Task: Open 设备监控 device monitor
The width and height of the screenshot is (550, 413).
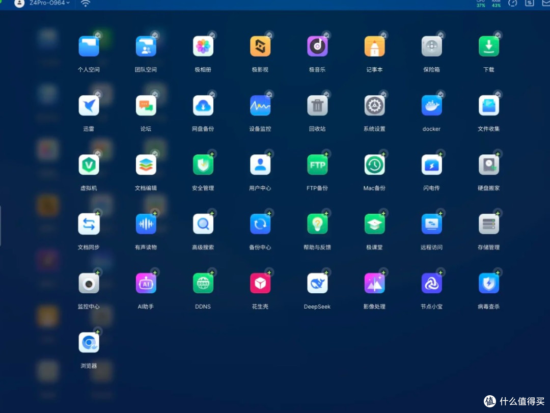Action: point(260,105)
